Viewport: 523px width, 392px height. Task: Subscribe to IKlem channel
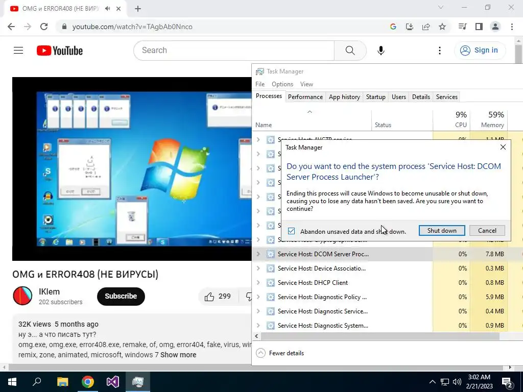tap(121, 296)
